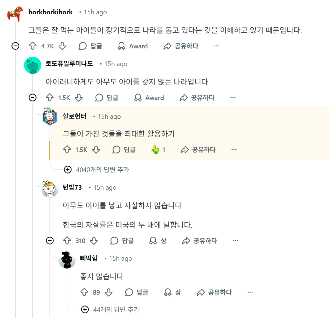Open the overflow menu on borkborkibork's comment
The image size is (329, 318).
216,46
